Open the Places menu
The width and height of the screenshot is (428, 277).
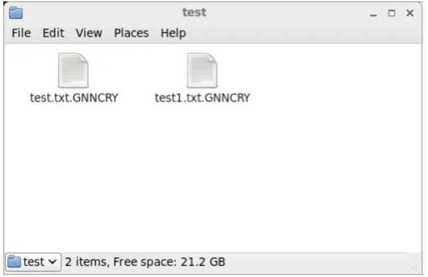[x=131, y=33]
